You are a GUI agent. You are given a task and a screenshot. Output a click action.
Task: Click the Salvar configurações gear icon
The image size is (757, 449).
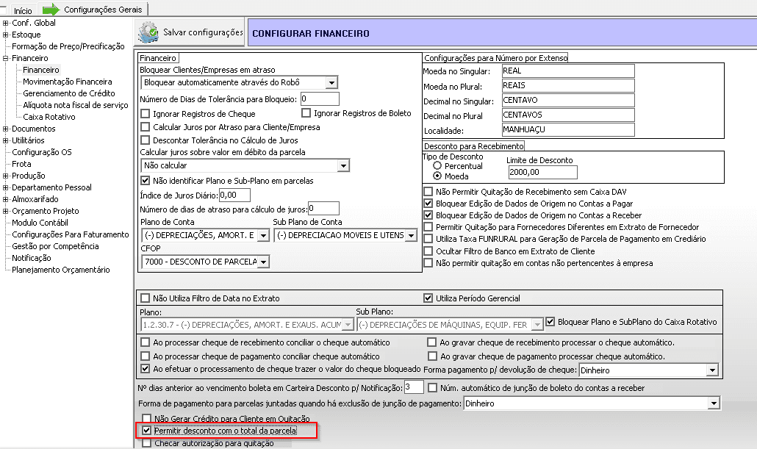coord(148,33)
